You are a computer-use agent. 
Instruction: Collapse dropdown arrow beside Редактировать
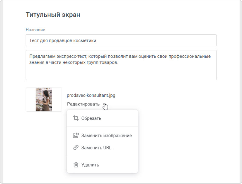point(104,104)
